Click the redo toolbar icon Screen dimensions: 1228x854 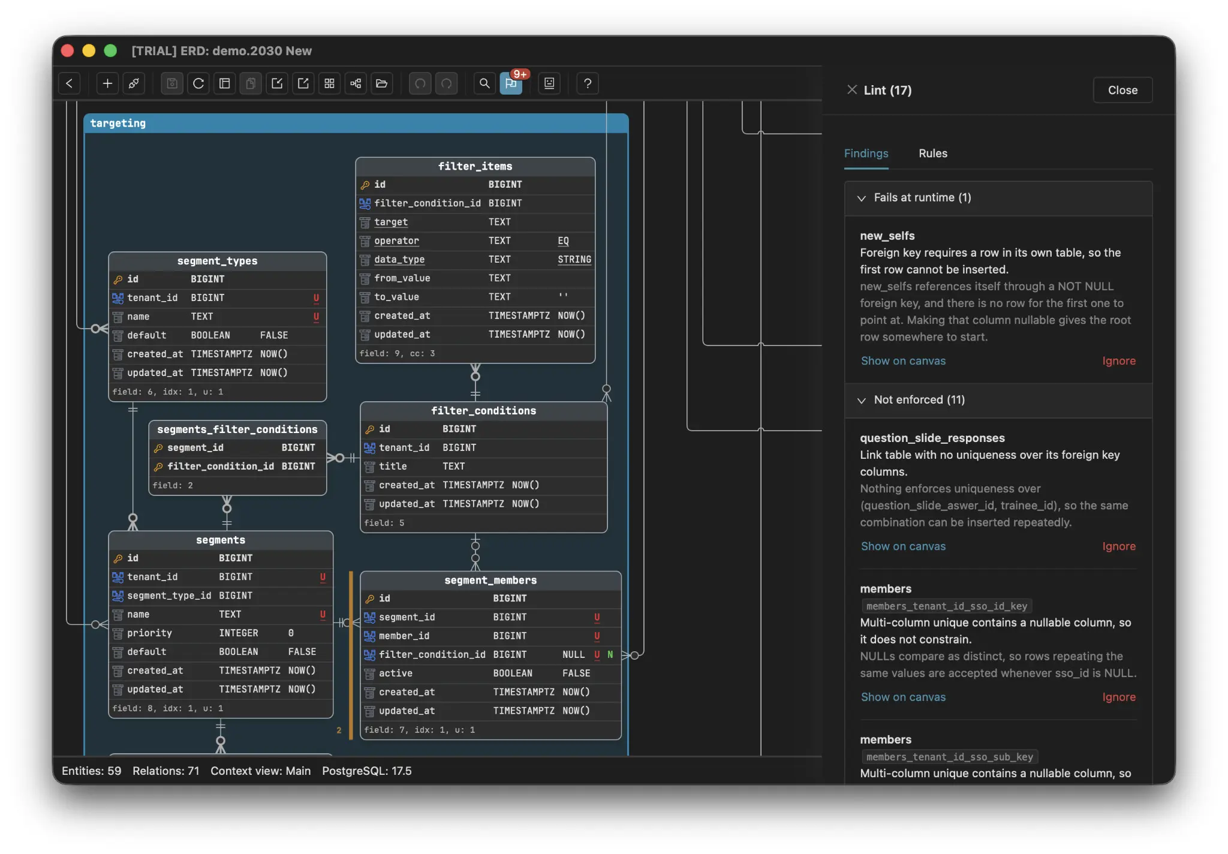447,83
